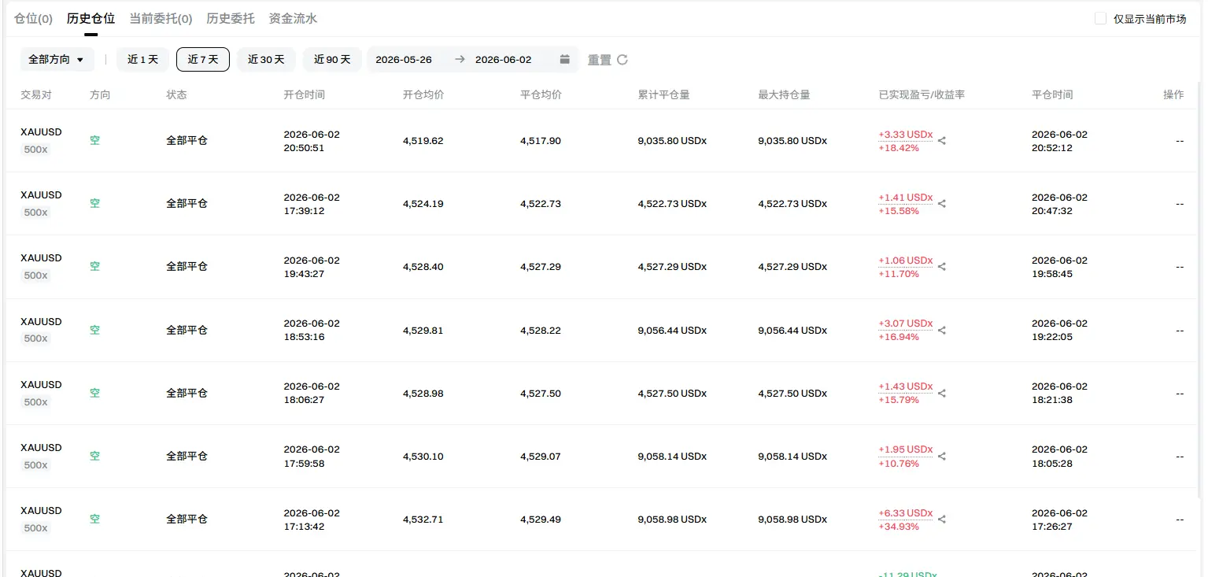Enable 仅显示当前市场 checkbox
This screenshot has height=577, width=1208.
coord(1100,19)
